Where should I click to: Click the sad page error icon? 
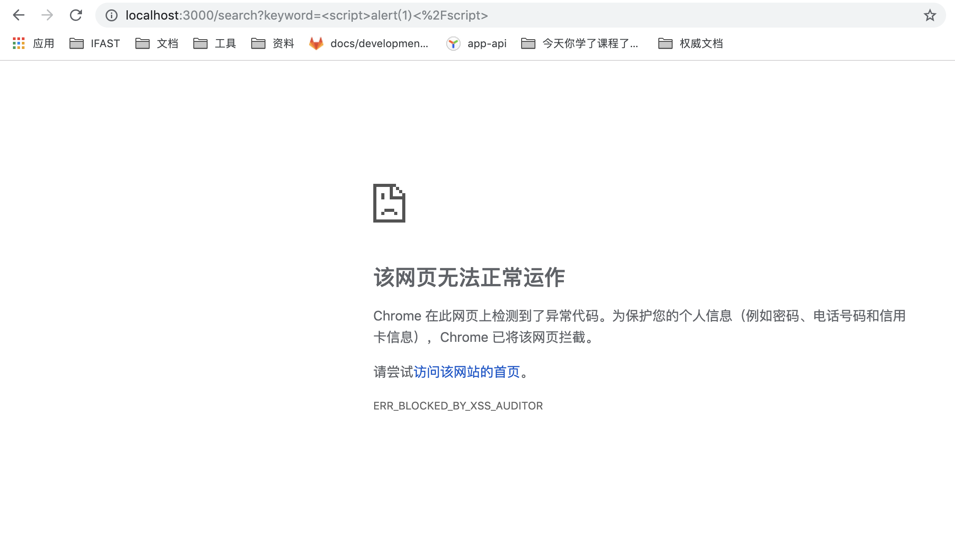[389, 203]
